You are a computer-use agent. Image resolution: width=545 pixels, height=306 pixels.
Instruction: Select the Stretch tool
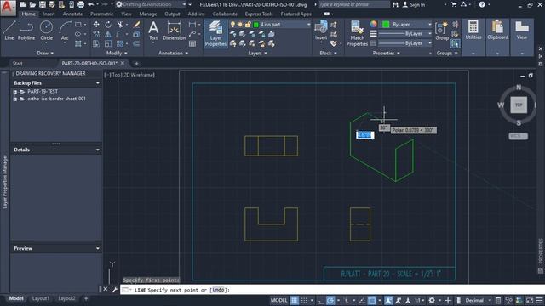[x=96, y=43]
